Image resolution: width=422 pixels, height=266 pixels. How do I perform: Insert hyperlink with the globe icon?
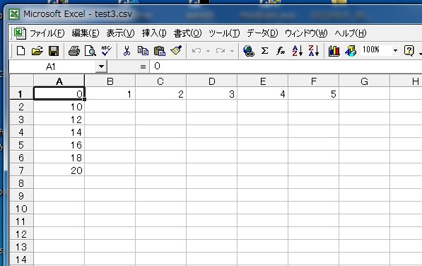click(x=248, y=51)
